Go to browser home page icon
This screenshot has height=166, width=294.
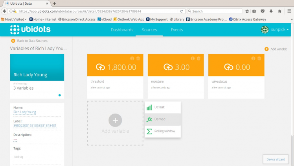tap(279, 11)
